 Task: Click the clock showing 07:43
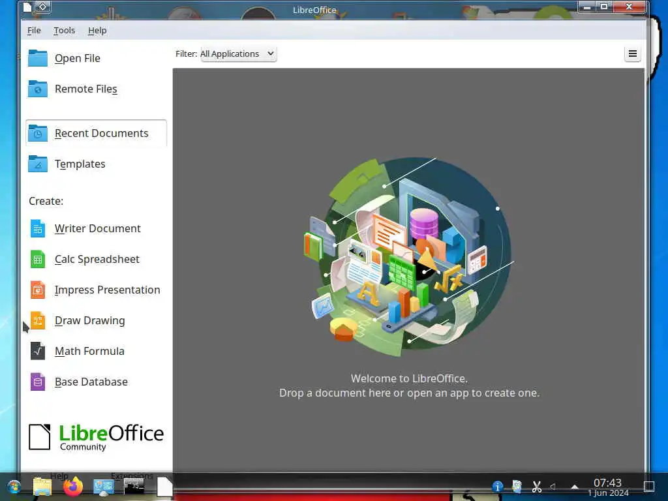click(x=608, y=487)
